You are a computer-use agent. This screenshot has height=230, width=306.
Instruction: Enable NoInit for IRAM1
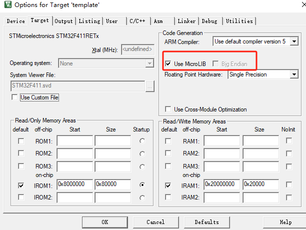click(x=289, y=184)
